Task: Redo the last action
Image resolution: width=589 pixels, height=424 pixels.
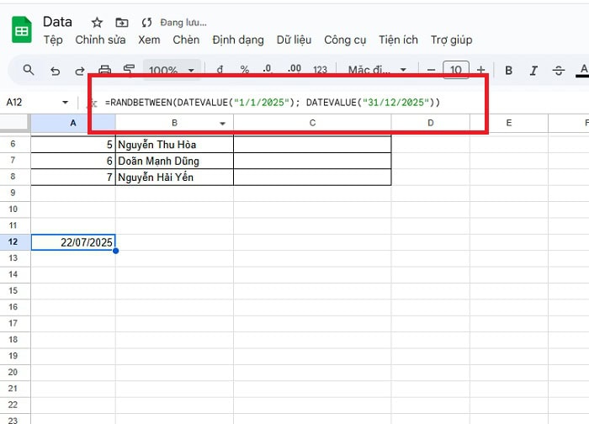Action: point(80,70)
